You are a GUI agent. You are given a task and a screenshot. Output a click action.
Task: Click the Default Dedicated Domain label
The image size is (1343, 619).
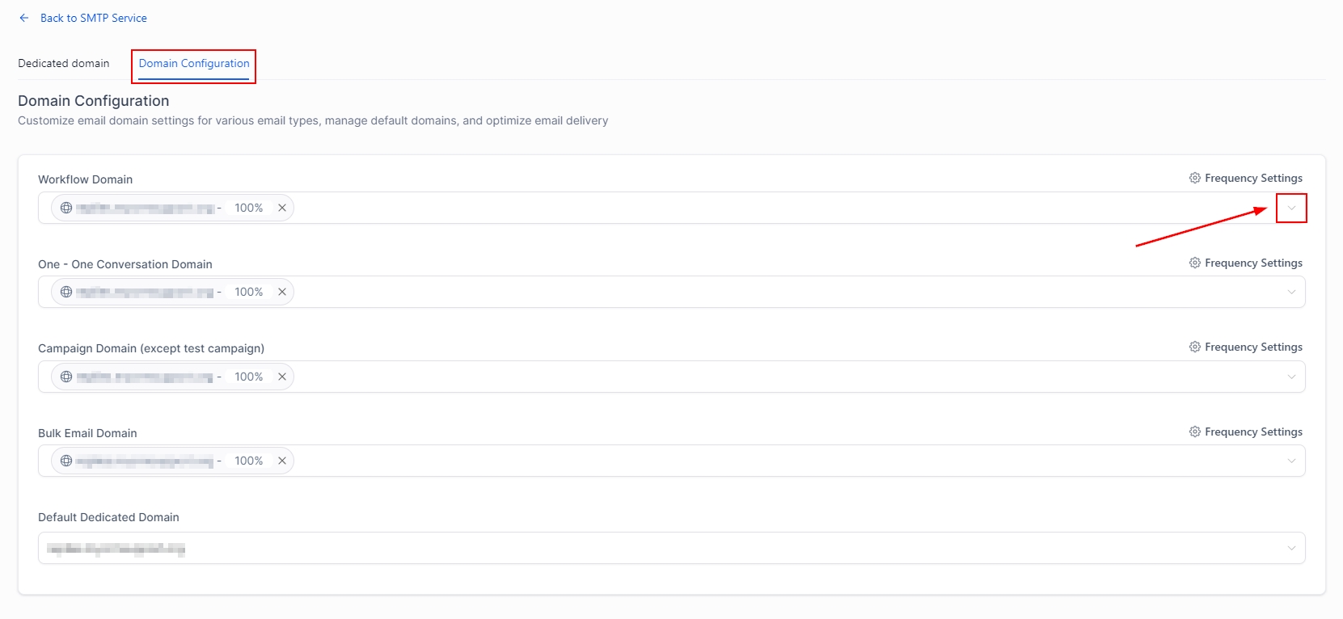(x=108, y=517)
